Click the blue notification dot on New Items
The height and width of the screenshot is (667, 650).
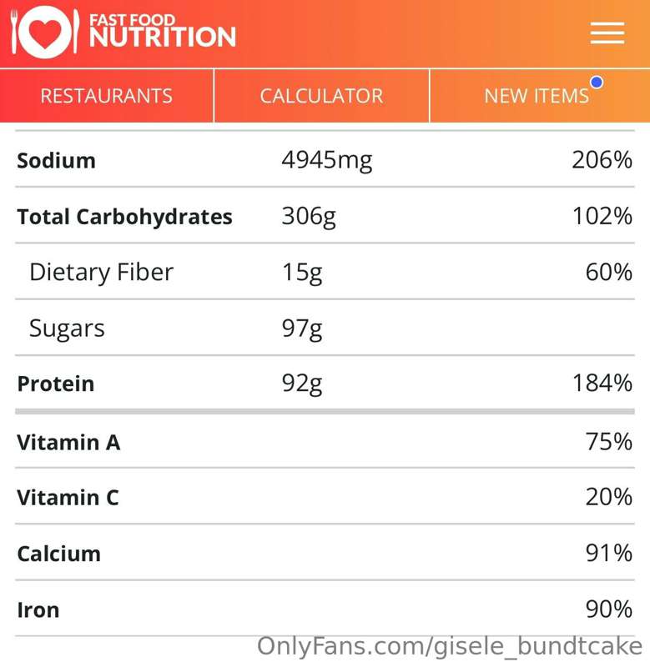pyautogui.click(x=597, y=82)
